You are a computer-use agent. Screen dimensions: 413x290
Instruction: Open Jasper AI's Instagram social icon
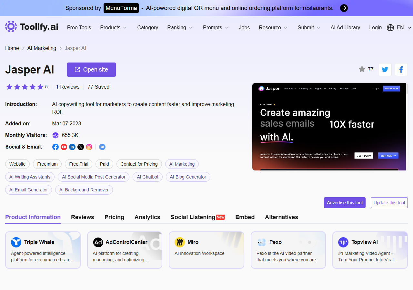(89, 147)
